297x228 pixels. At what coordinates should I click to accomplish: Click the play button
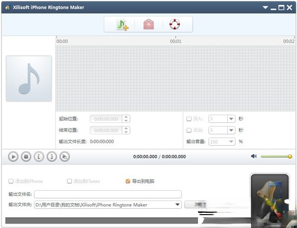(x=13, y=157)
